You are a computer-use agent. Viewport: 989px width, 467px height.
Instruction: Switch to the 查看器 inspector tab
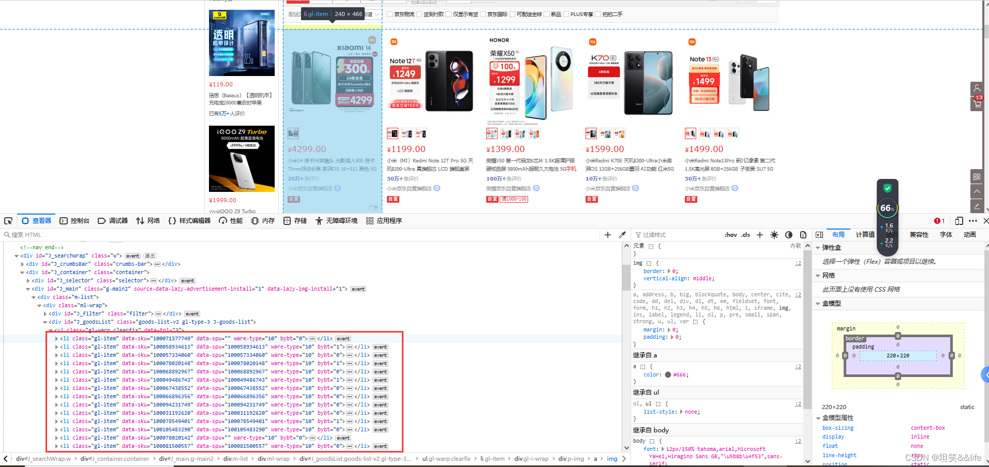pyautogui.click(x=36, y=221)
